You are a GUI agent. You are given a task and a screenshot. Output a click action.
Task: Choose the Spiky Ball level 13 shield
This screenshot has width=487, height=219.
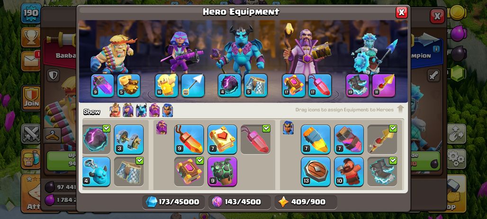point(316,172)
